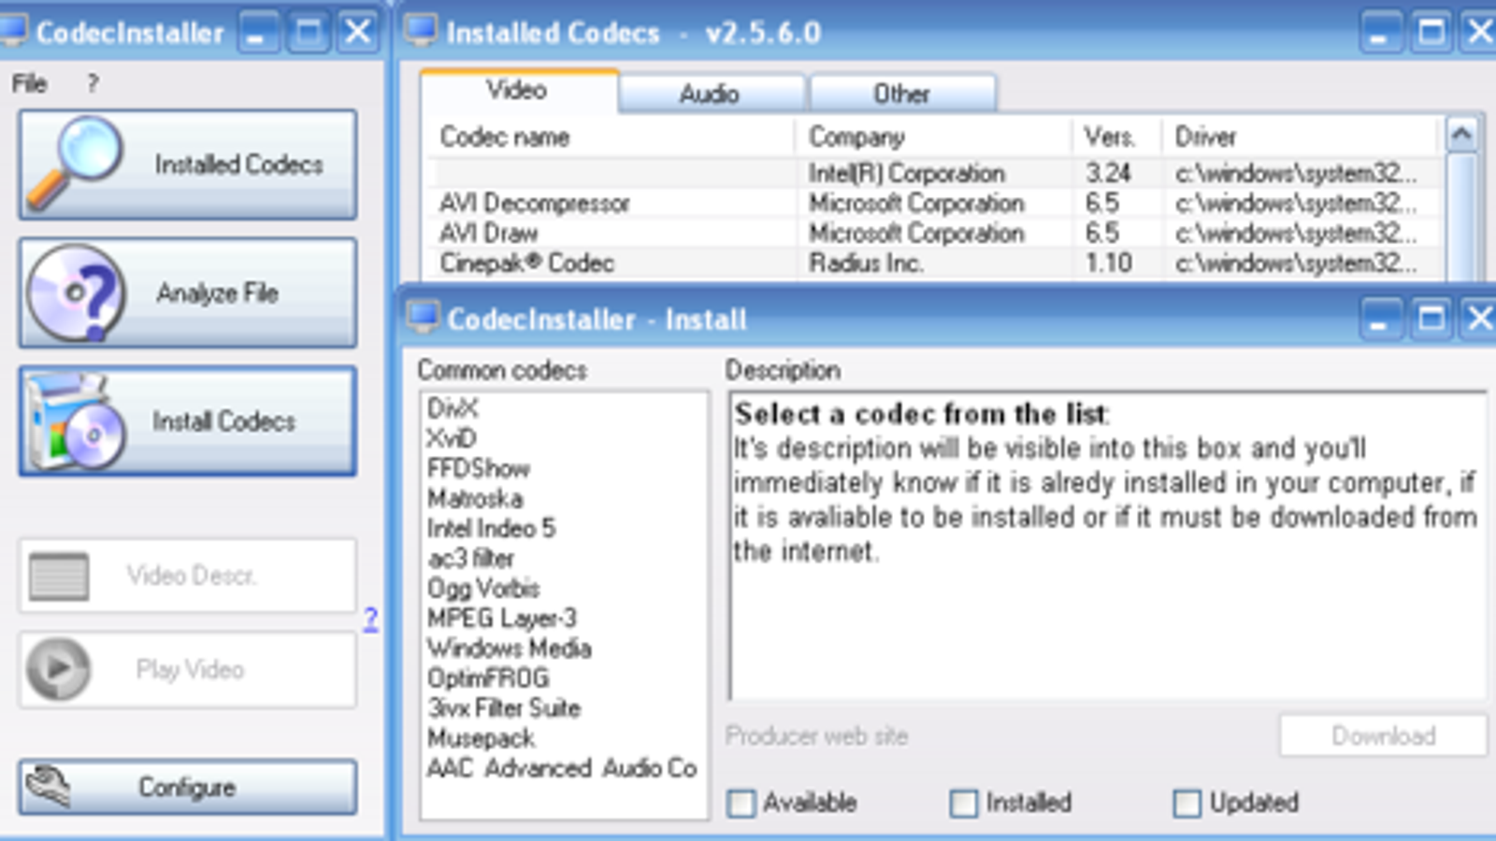Click the Configure wrench icon
1496x841 pixels.
[49, 787]
